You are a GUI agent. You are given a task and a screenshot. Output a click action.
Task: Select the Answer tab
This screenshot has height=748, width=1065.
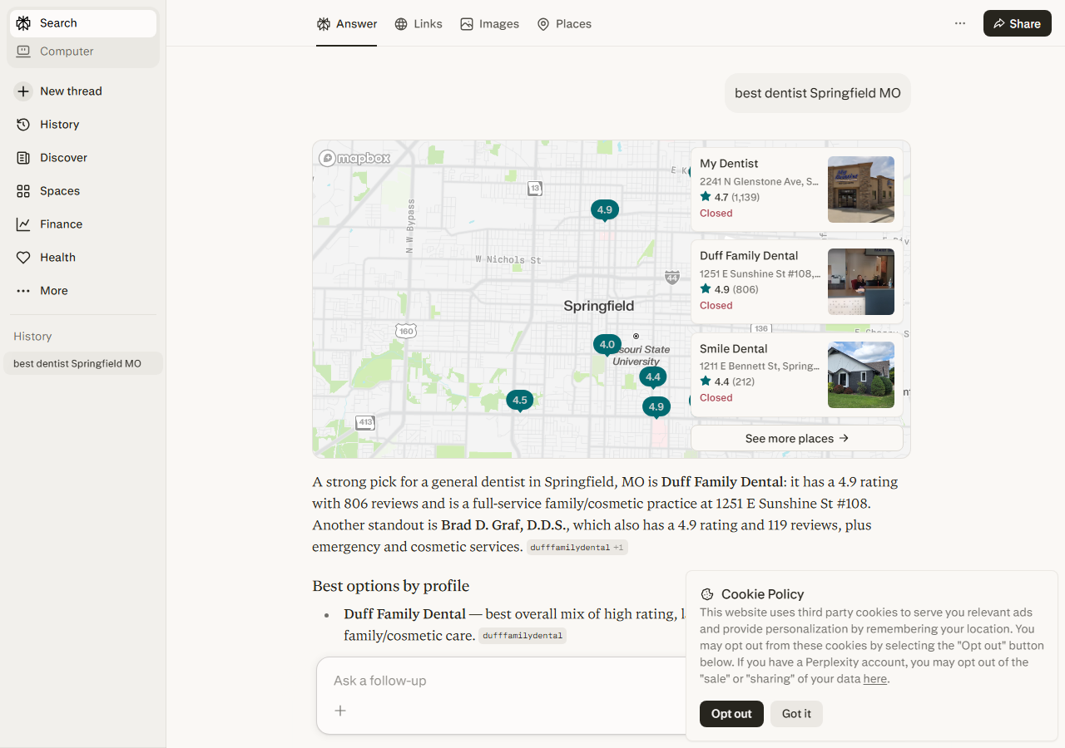347,24
